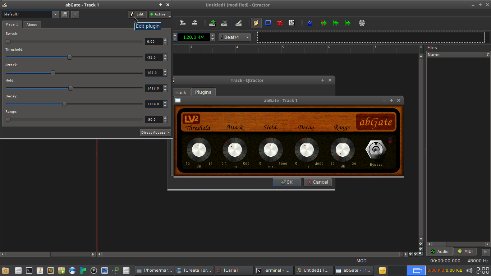
Task: Click the blue square Messages icon
Action: [x=268, y=23]
